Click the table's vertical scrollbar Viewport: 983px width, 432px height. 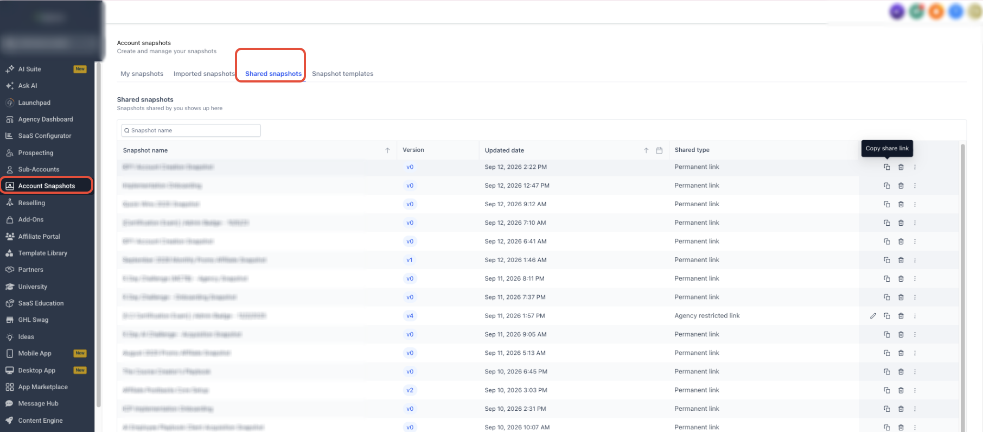[x=963, y=288]
